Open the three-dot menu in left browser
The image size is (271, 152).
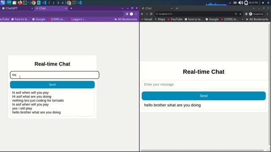(136, 14)
